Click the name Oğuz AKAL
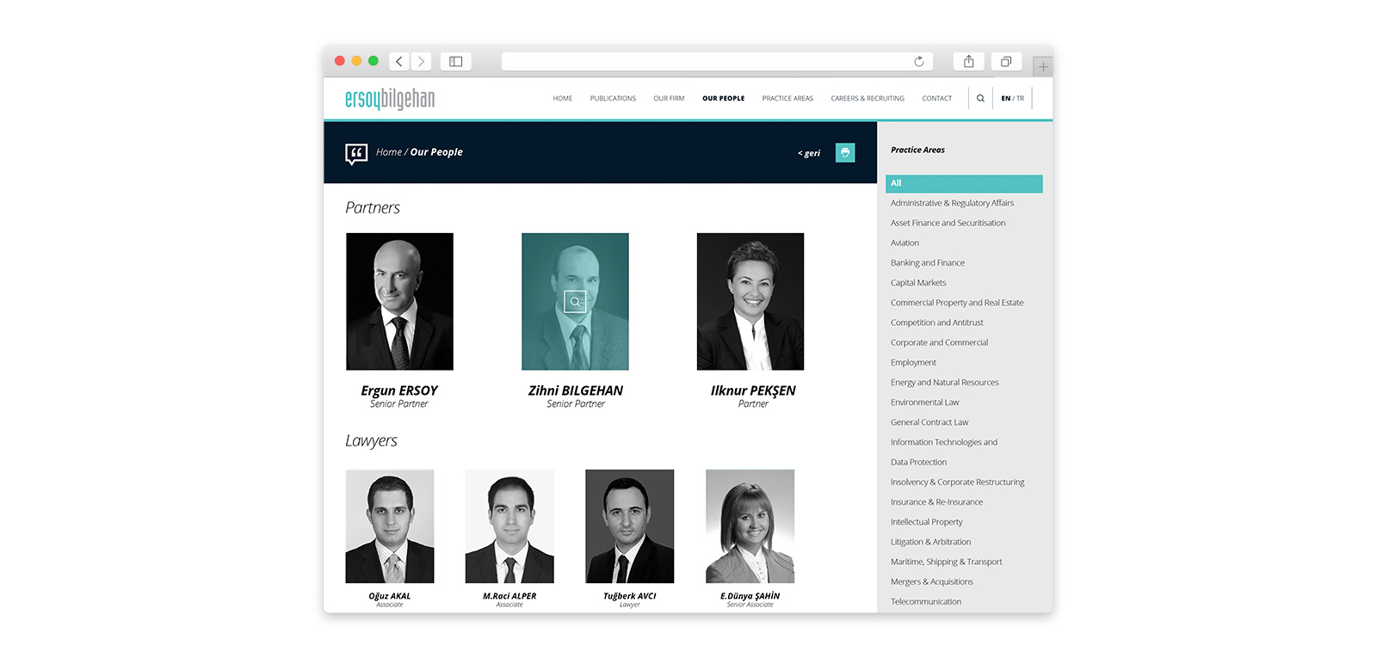This screenshot has width=1377, height=664. point(390,596)
